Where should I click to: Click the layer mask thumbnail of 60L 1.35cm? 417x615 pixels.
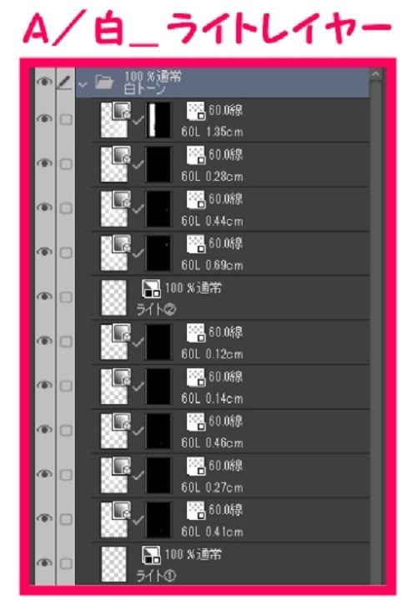[158, 120]
